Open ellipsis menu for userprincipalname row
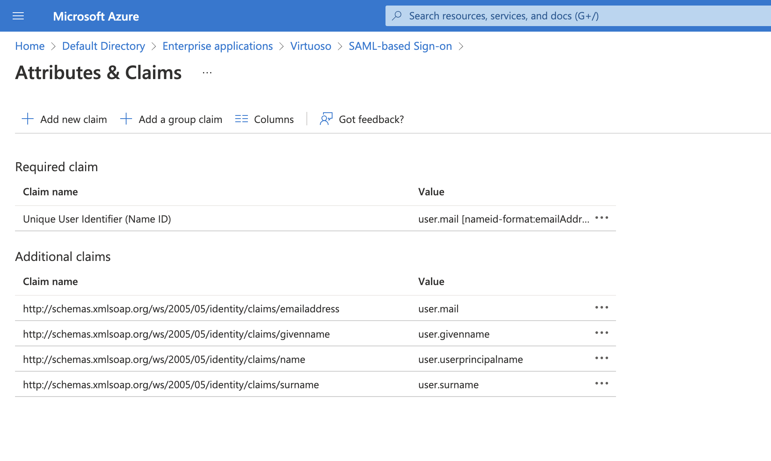 pyautogui.click(x=602, y=358)
